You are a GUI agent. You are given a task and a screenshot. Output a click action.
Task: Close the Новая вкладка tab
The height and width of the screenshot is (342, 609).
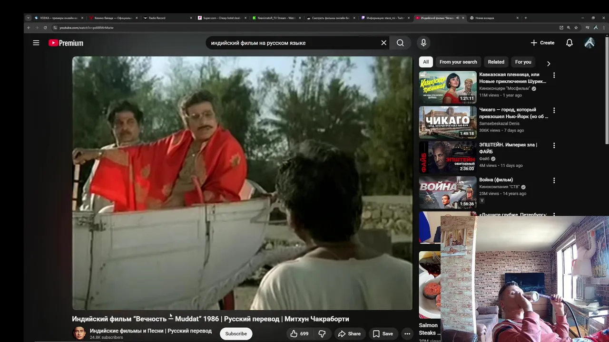pyautogui.click(x=518, y=18)
